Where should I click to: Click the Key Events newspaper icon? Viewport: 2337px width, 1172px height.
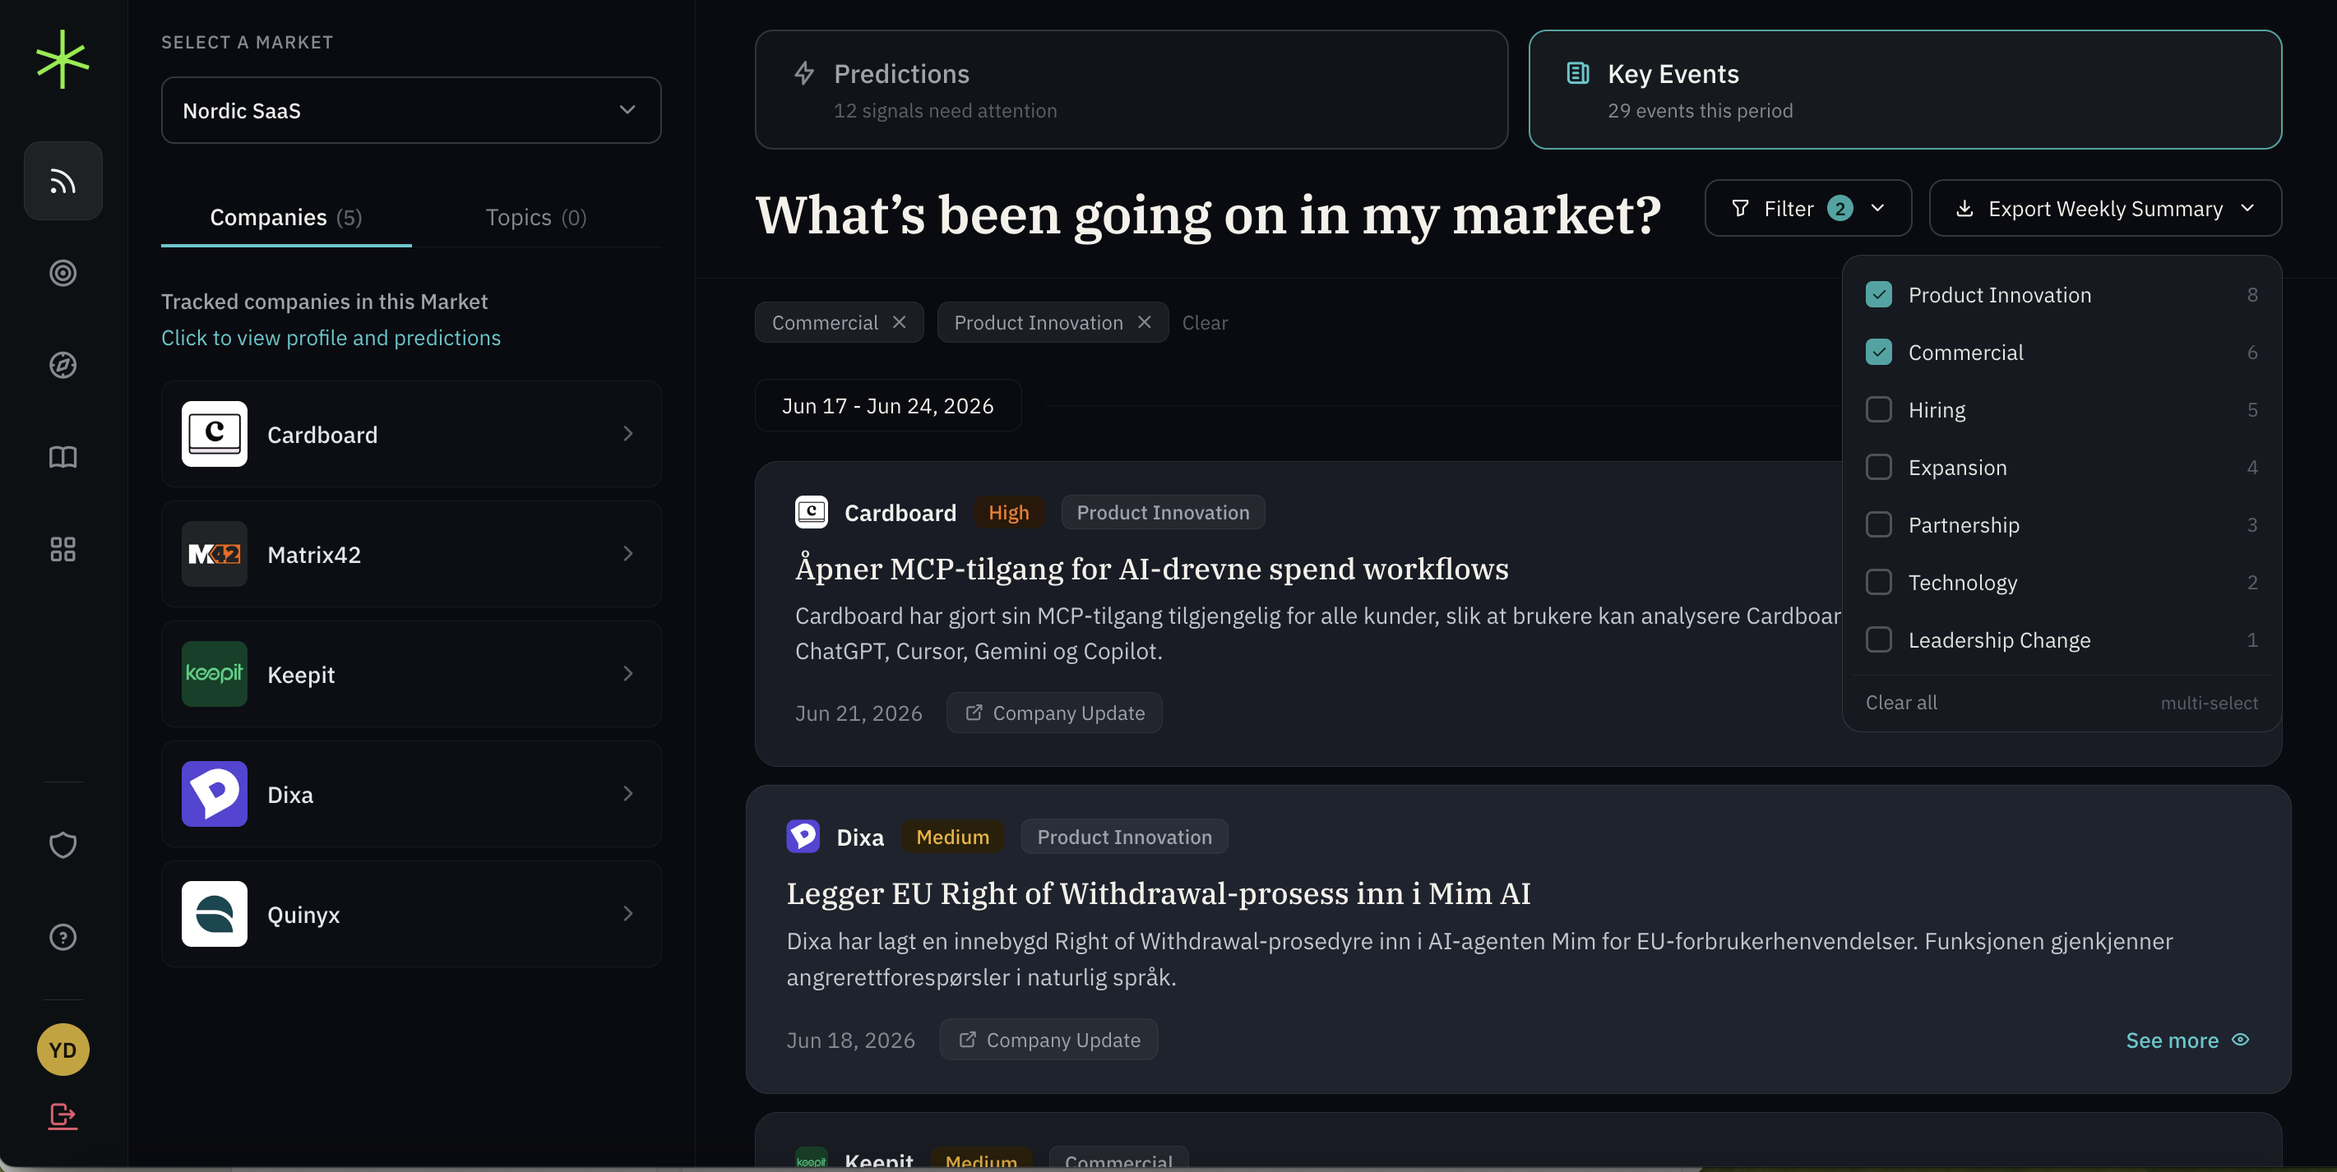pyautogui.click(x=1579, y=73)
